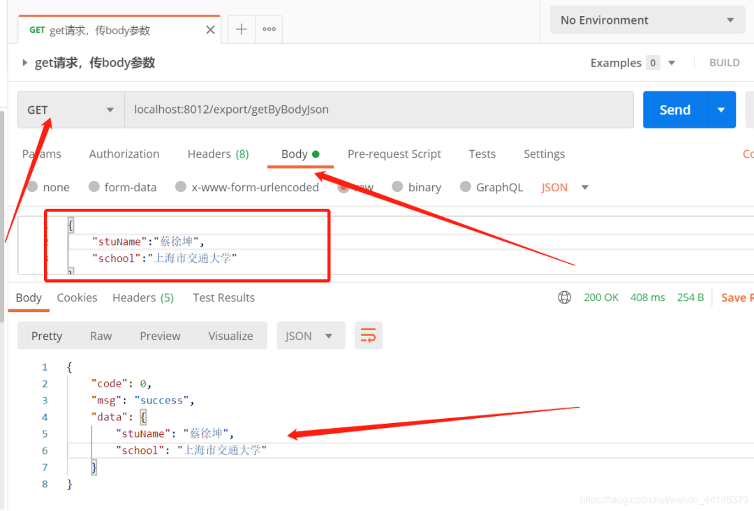Screen dimensions: 754x511
Task: Switch to response Headers (5) tab
Action: (x=143, y=297)
